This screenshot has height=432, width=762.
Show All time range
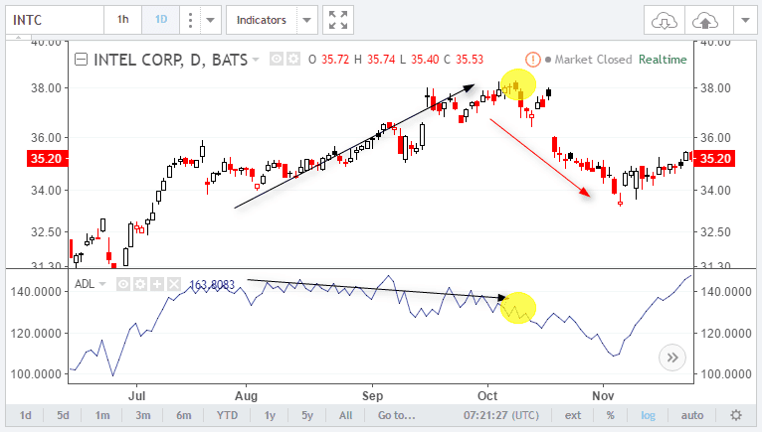click(345, 415)
